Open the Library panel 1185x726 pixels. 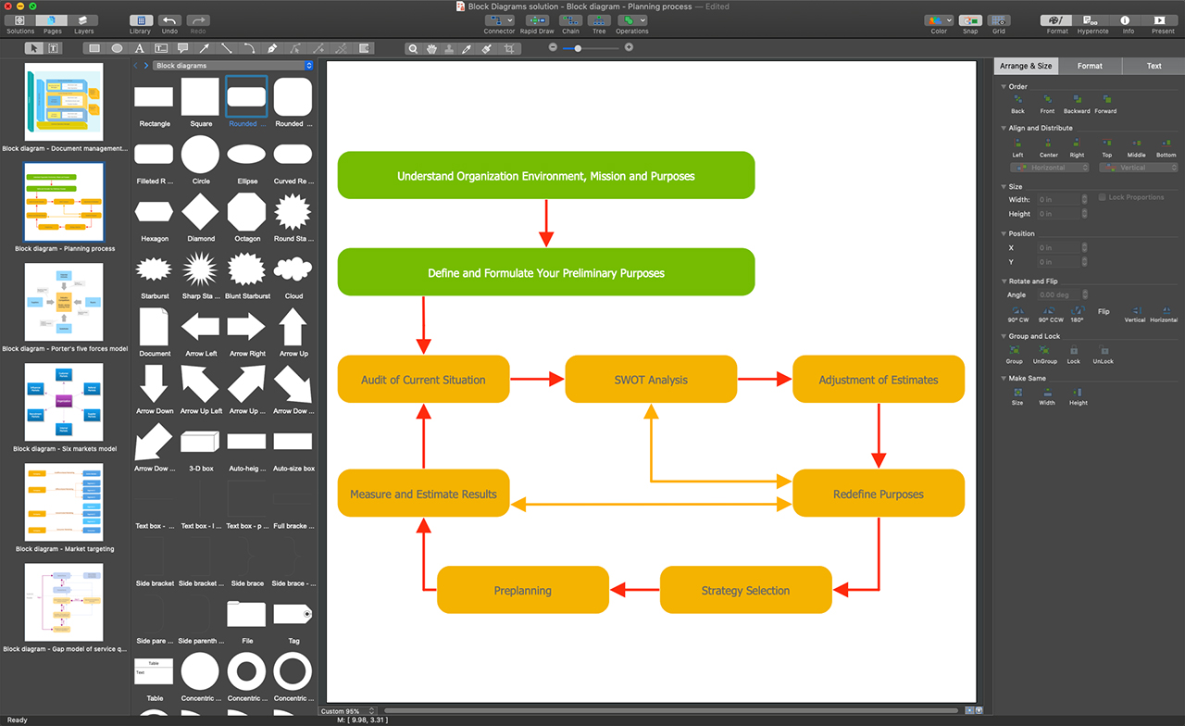[x=140, y=20]
